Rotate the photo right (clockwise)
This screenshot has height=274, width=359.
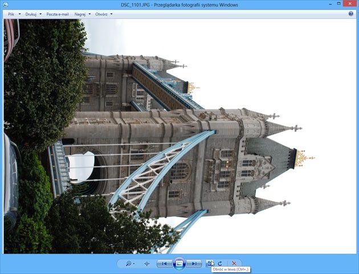pyautogui.click(x=220, y=264)
